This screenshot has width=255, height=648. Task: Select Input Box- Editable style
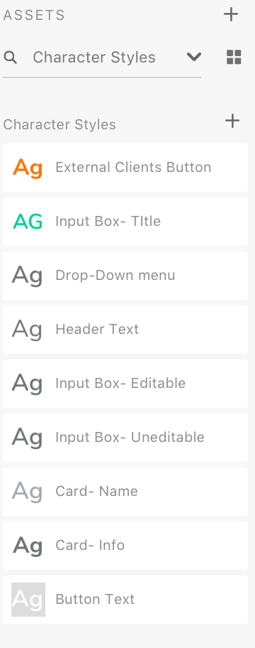[x=125, y=384]
